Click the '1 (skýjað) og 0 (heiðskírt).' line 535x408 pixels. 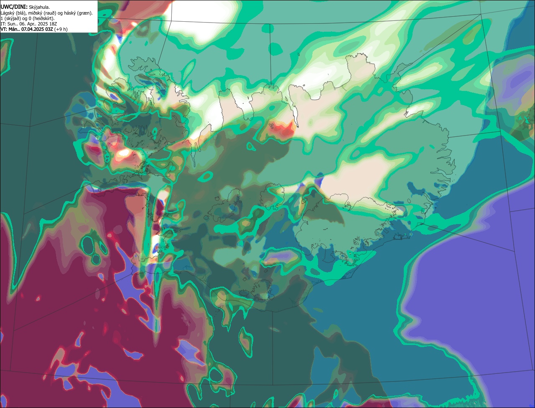[28, 19]
